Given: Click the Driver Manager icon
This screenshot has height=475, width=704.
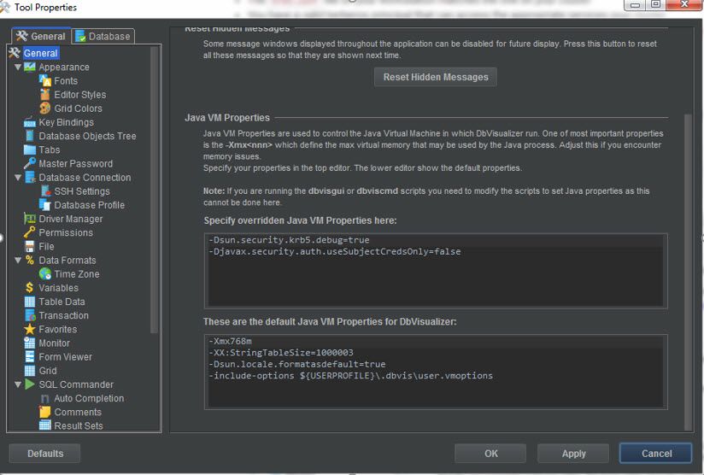Looking at the screenshot, I should pyautogui.click(x=30, y=219).
